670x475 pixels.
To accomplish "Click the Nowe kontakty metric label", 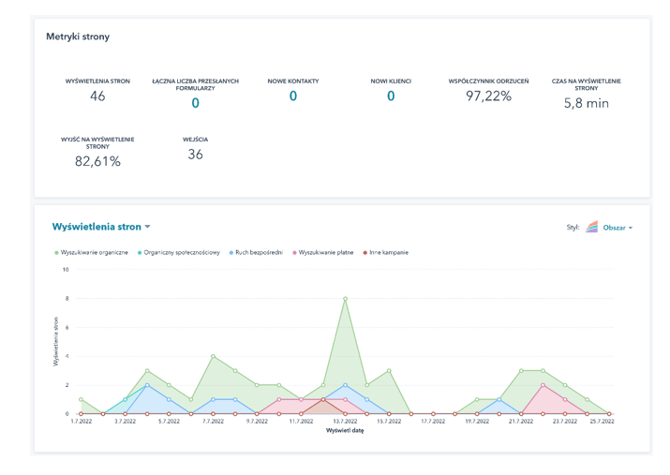I will pyautogui.click(x=293, y=82).
